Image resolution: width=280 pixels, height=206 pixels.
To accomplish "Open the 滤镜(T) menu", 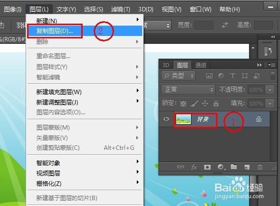I will pos(121,9).
